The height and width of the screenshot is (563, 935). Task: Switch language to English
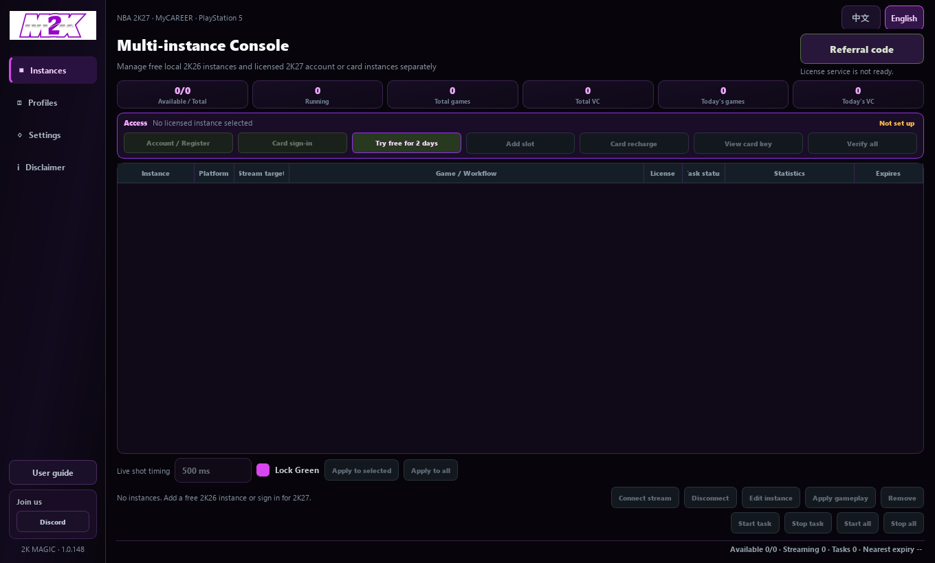pos(904,18)
